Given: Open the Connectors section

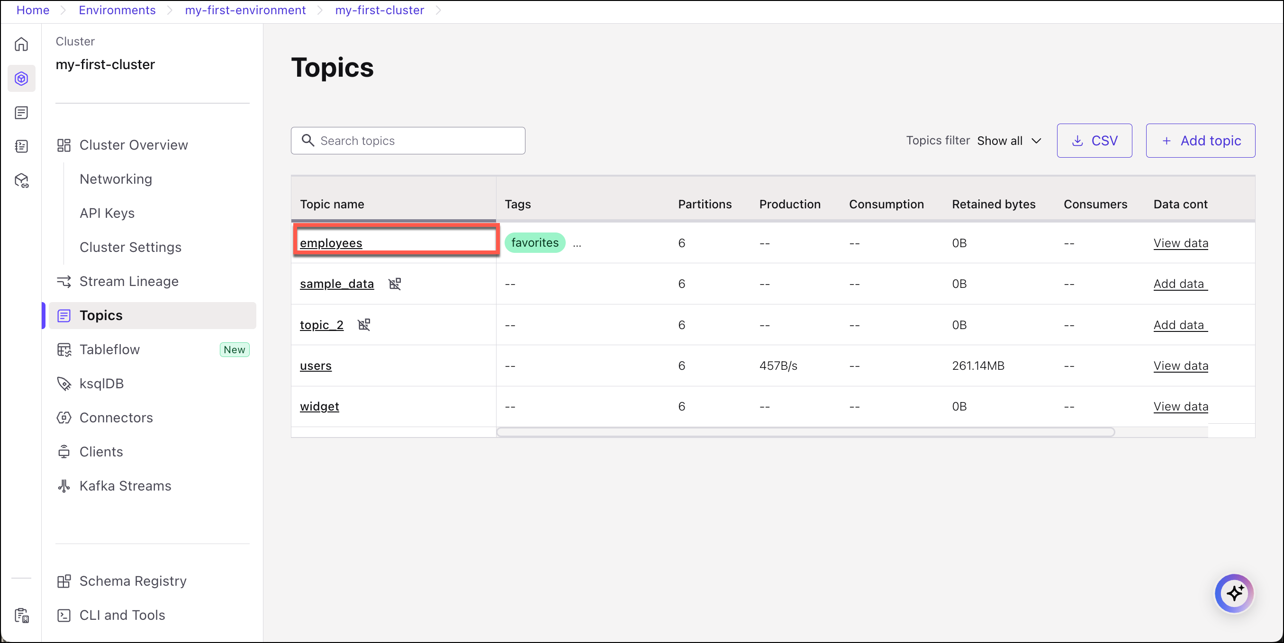Looking at the screenshot, I should [x=116, y=417].
